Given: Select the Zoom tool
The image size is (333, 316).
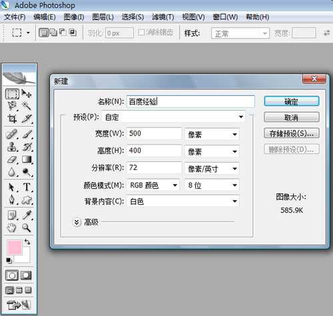Looking at the screenshot, I should [27, 228].
